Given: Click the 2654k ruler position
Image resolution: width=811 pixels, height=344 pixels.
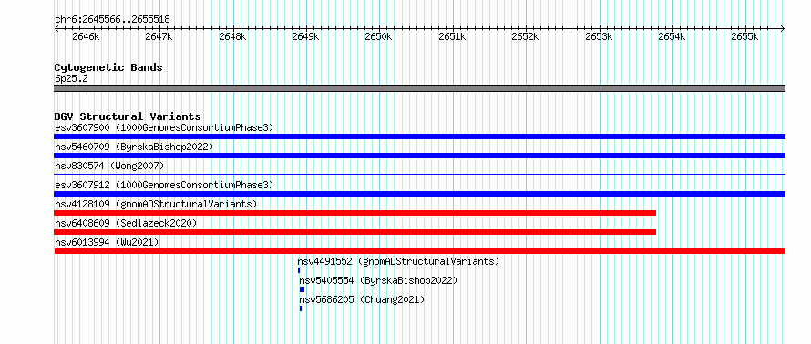Looking at the screenshot, I should (x=672, y=36).
